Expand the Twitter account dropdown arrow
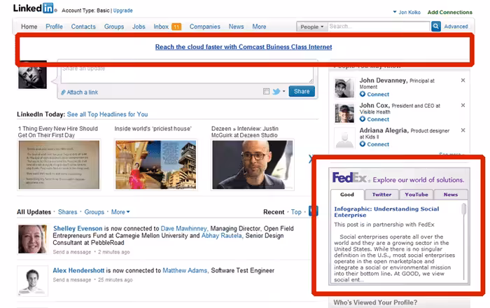 [283, 91]
